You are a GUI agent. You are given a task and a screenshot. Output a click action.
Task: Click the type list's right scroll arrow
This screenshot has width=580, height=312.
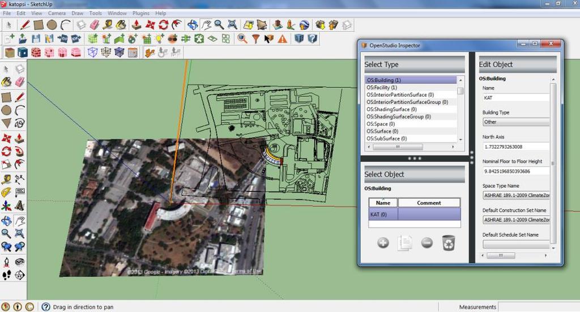(x=453, y=147)
